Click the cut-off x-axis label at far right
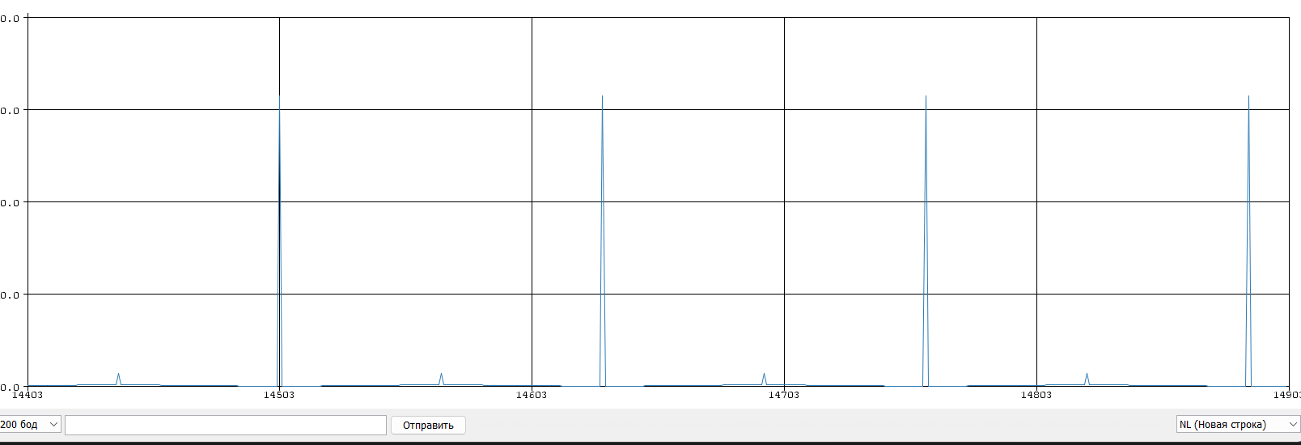This screenshot has width=1301, height=445. point(1287,395)
